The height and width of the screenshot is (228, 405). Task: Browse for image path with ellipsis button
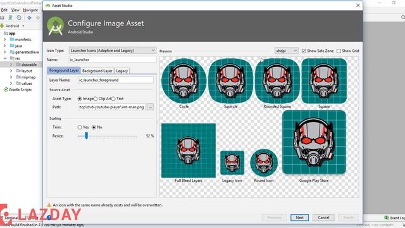[150, 107]
